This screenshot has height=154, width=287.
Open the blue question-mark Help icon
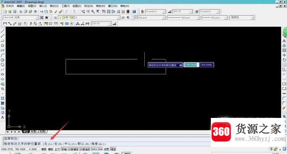134,11
